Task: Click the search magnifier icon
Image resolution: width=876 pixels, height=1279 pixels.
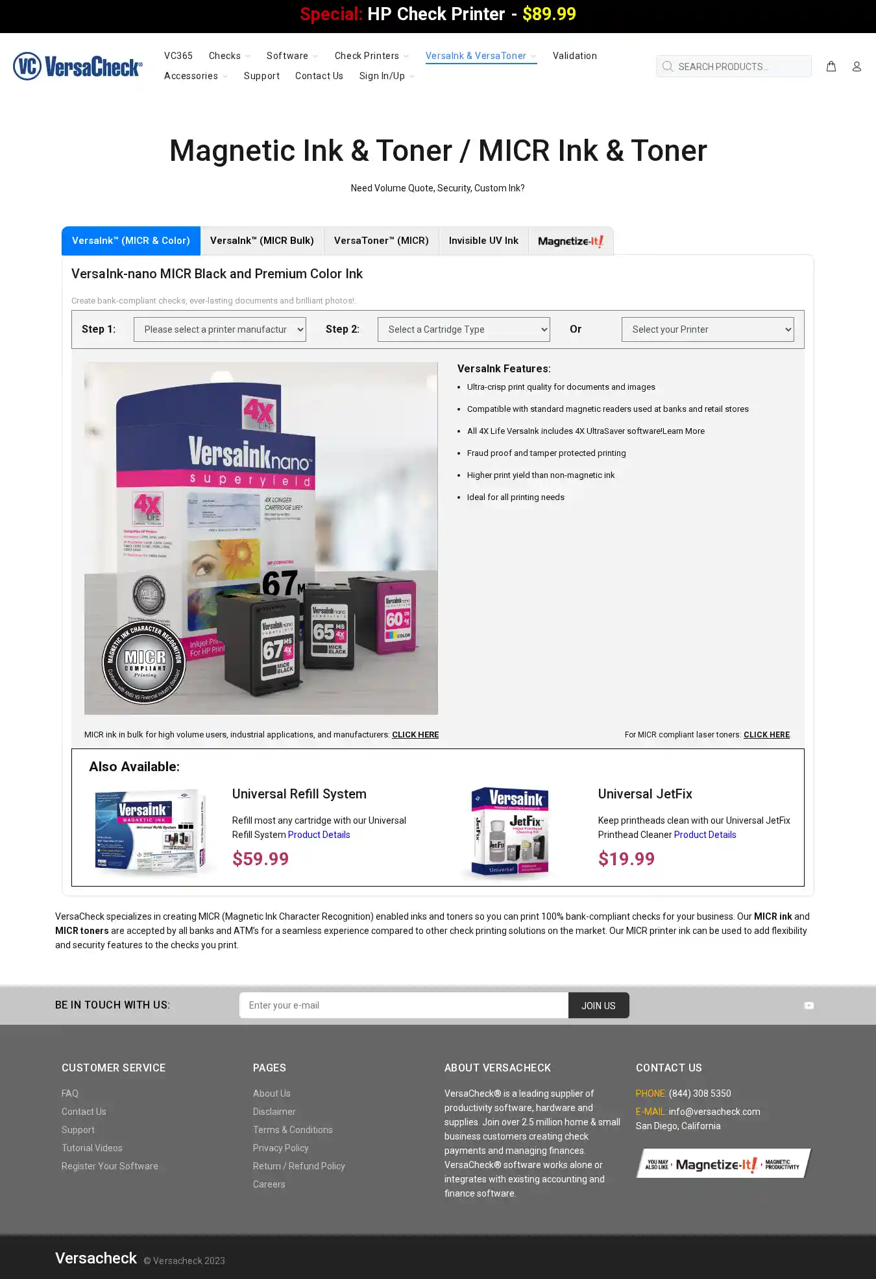Action: click(x=667, y=66)
